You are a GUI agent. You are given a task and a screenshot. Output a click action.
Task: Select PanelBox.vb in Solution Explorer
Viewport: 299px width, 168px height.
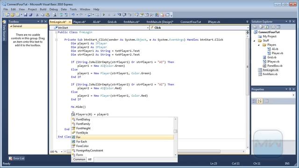pos(275,66)
